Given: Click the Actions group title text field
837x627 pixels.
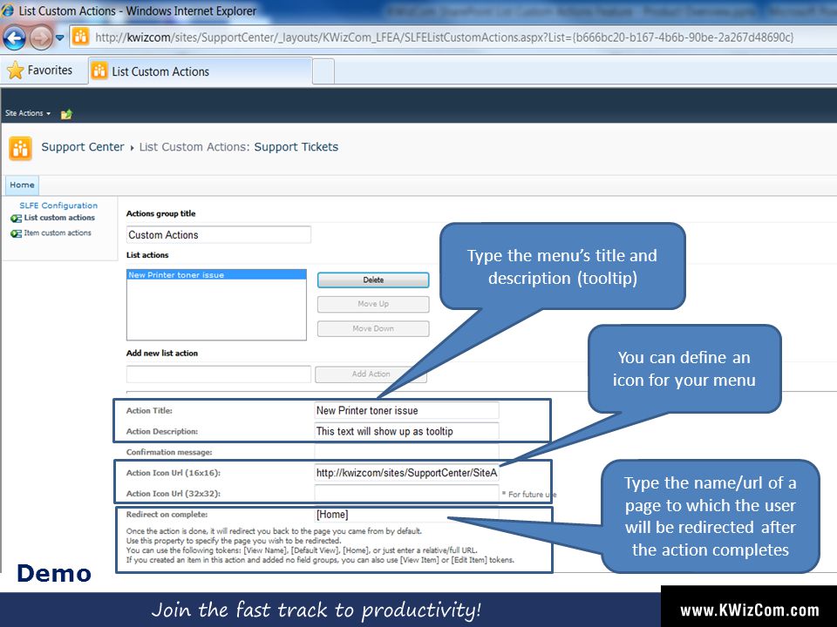Looking at the screenshot, I should click(219, 234).
